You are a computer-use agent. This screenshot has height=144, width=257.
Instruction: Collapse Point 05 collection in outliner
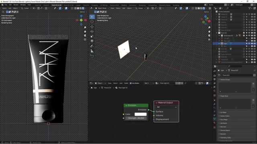[x=217, y=33]
